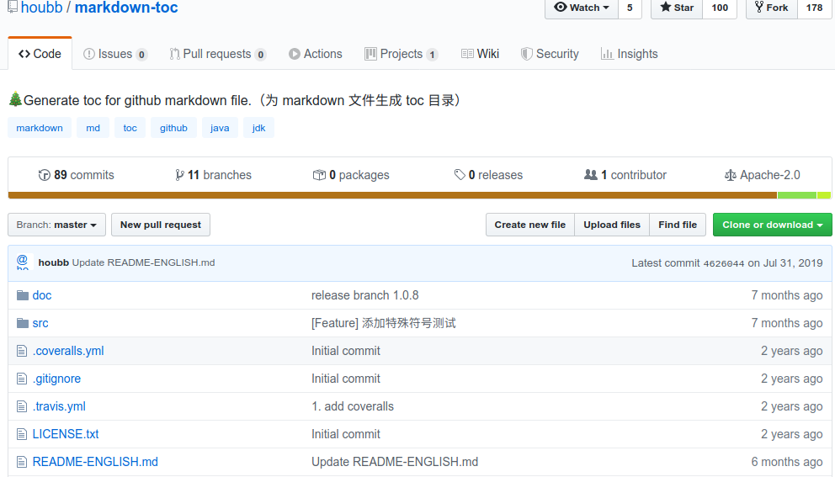Click the Projects board icon
The width and height of the screenshot is (835, 477).
[370, 54]
